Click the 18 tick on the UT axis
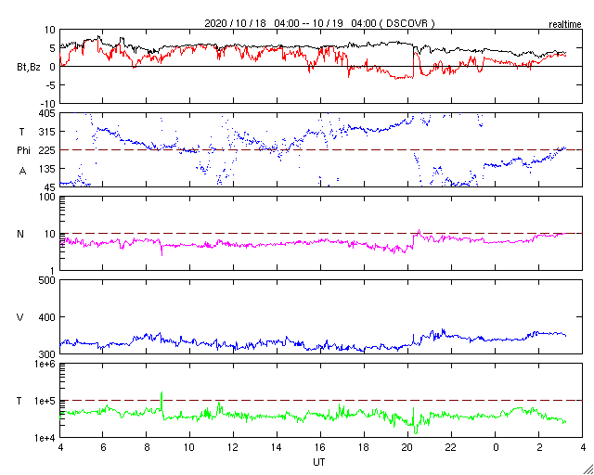The width and height of the screenshot is (594, 475). click(364, 447)
